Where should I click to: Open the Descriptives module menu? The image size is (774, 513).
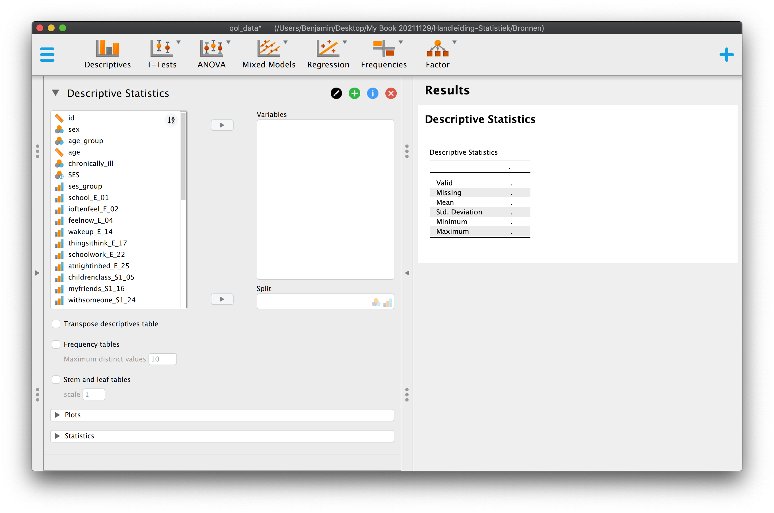point(107,54)
